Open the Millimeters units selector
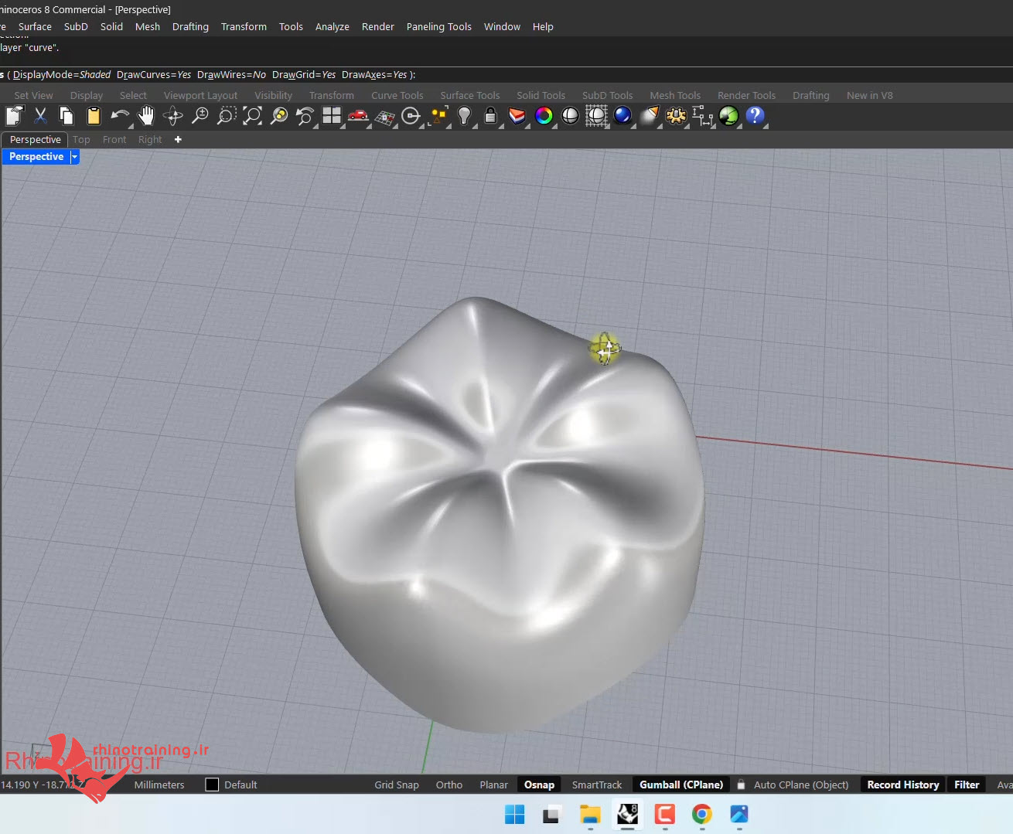The height and width of the screenshot is (834, 1013). [x=159, y=785]
